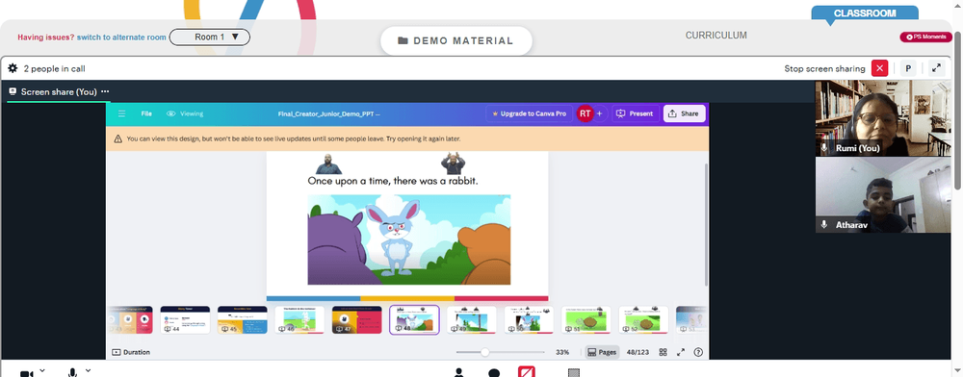Select page 44 thumbnail
This screenshot has width=963, height=377.
(x=185, y=319)
